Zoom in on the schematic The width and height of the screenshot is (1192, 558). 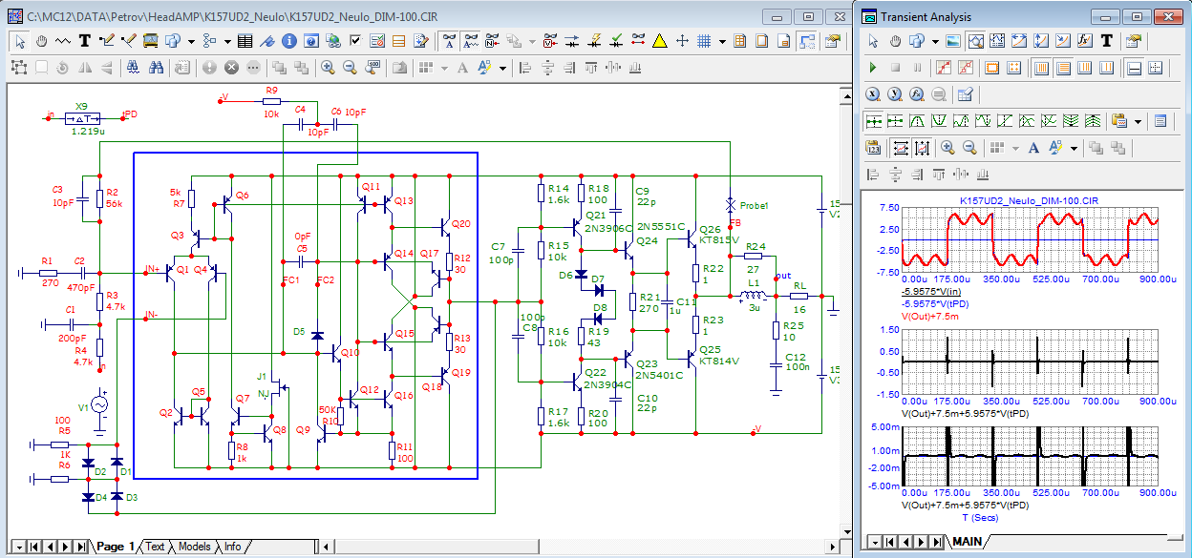point(328,68)
